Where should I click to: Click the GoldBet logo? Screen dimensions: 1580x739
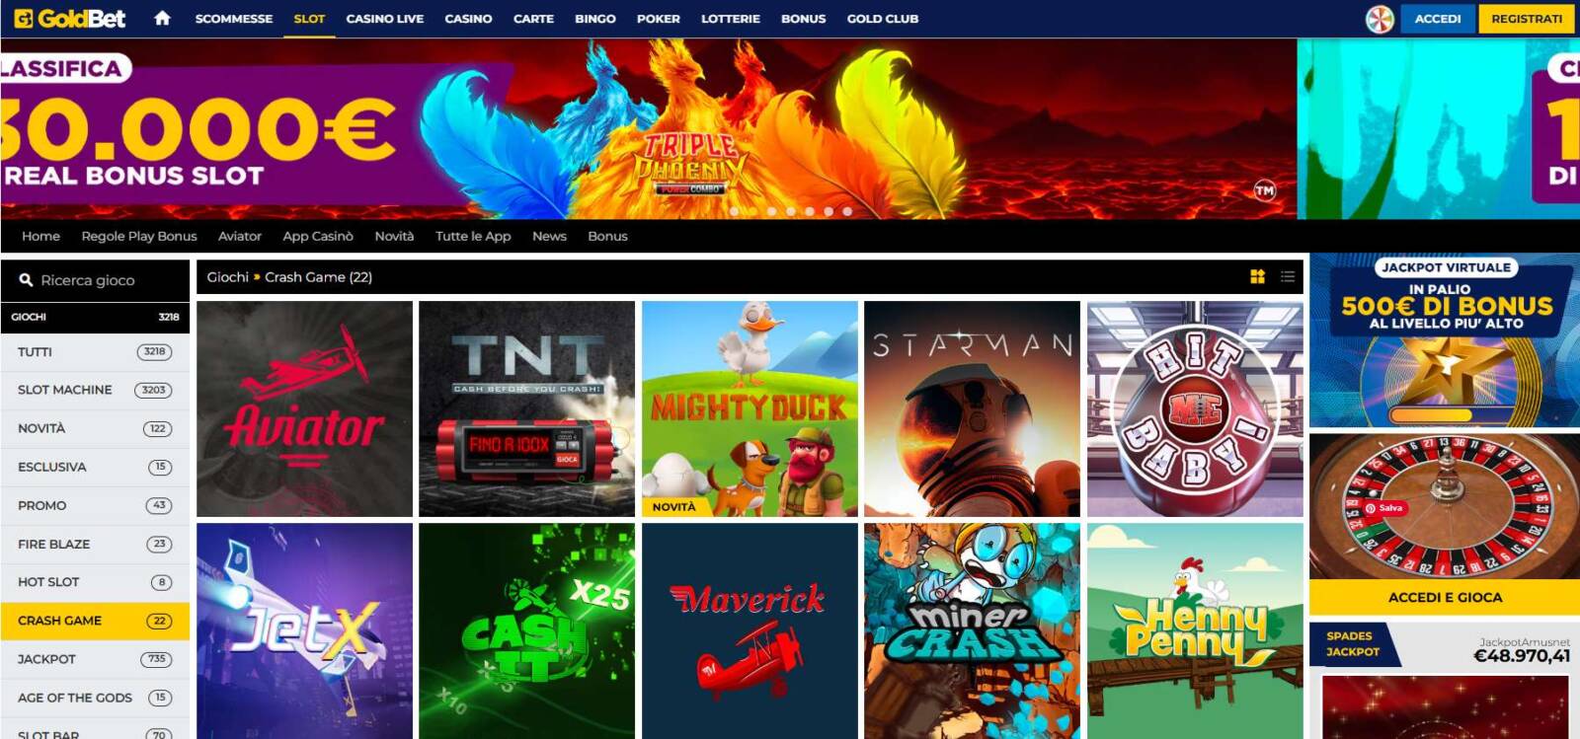tap(70, 18)
